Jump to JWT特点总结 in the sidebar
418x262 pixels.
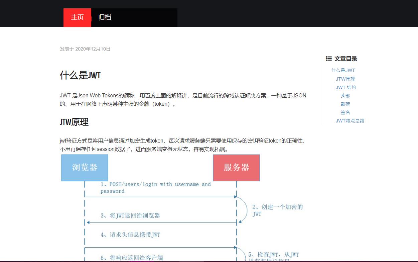(x=350, y=121)
